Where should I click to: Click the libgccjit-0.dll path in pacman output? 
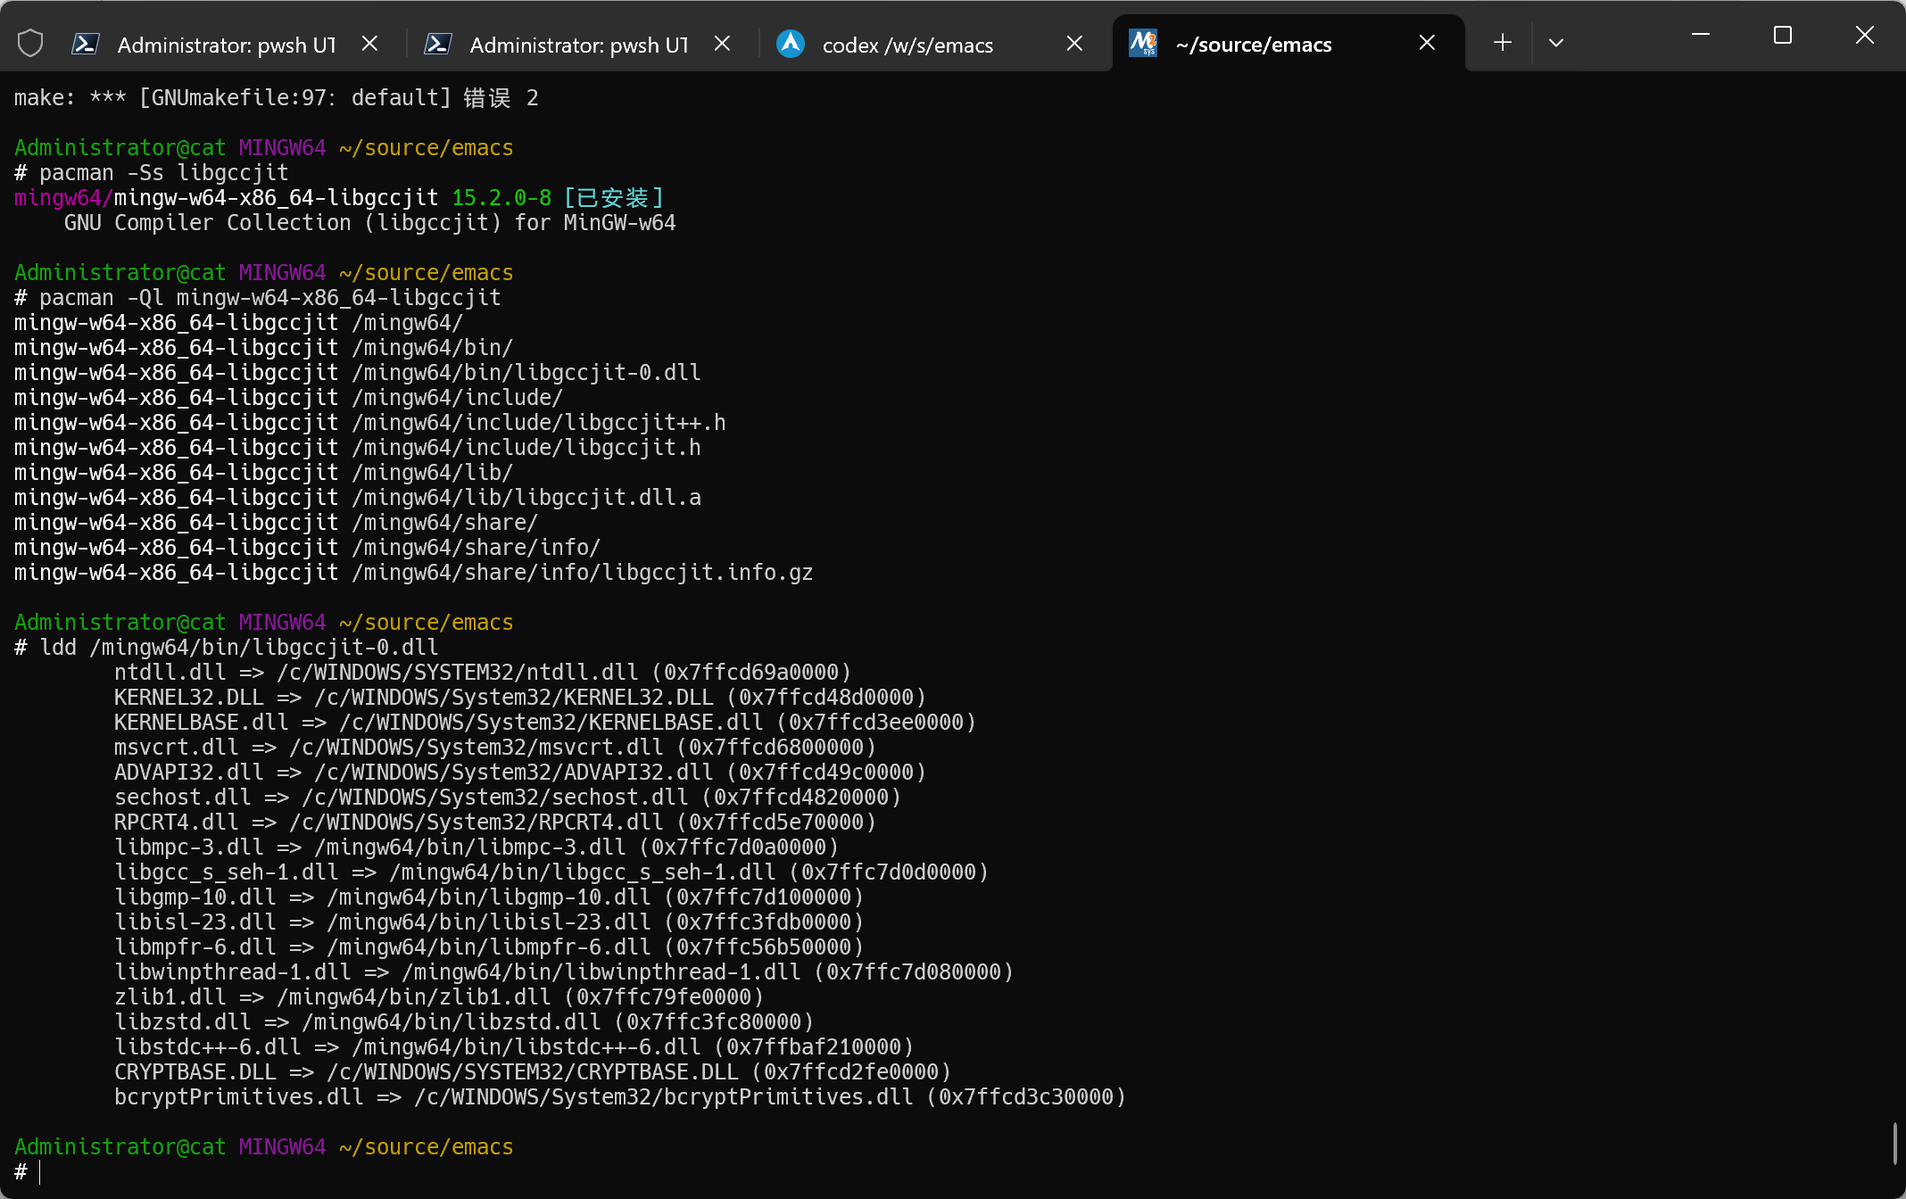pos(526,373)
